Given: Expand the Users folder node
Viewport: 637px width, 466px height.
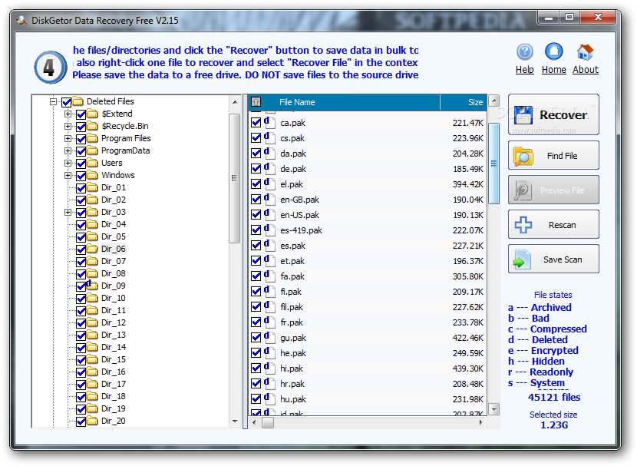Looking at the screenshot, I should [68, 163].
